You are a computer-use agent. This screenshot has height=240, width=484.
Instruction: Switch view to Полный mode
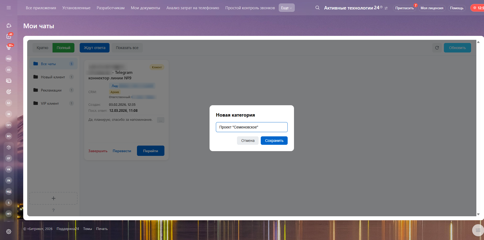63,48
